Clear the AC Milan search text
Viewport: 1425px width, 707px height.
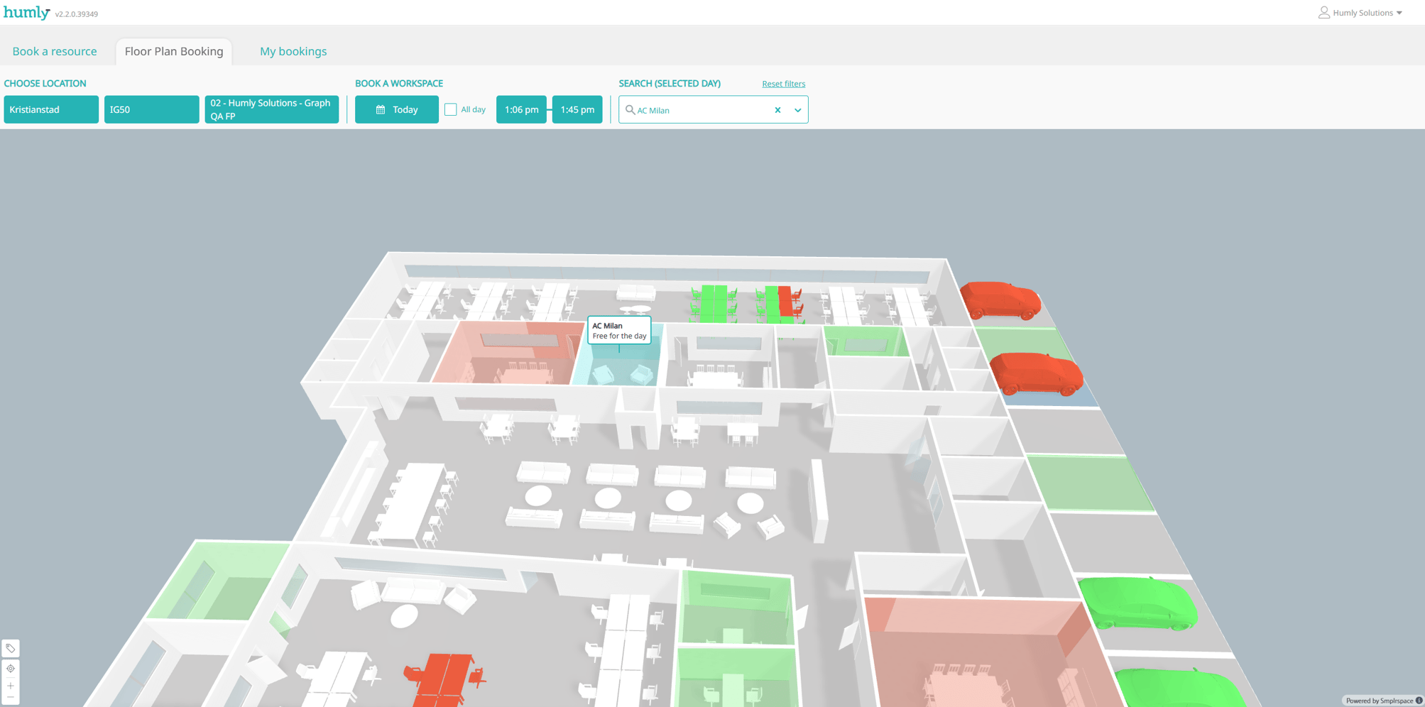[x=777, y=110]
